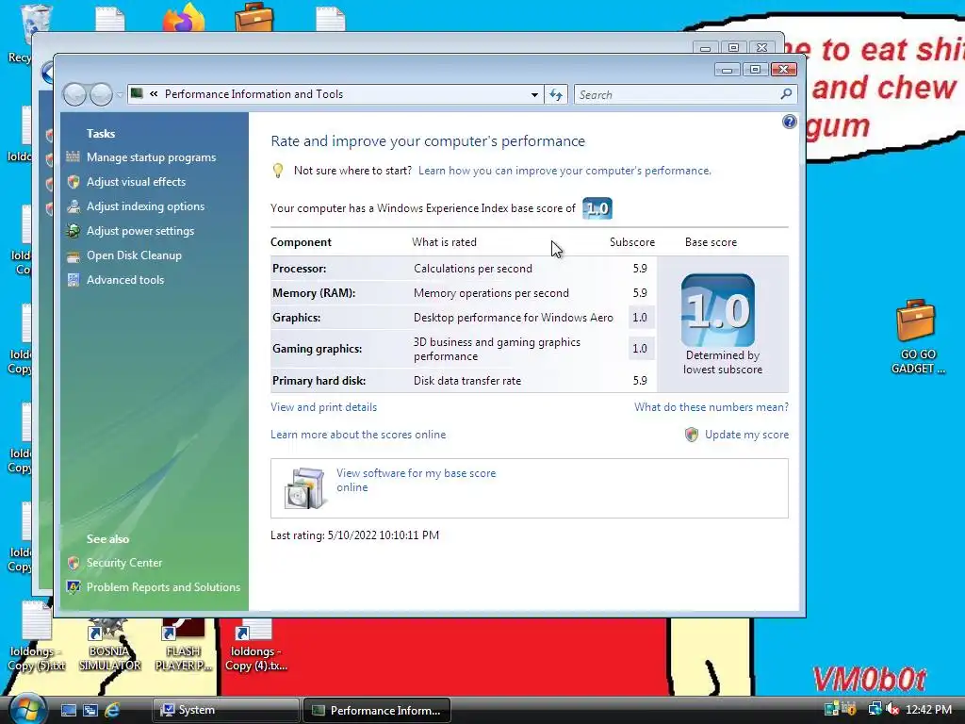Open What do these numbers mean link
Viewport: 965px width, 724px height.
click(711, 407)
